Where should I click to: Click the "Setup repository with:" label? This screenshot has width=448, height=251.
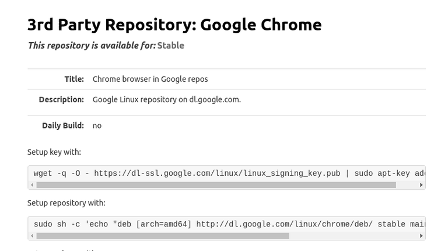(x=66, y=203)
